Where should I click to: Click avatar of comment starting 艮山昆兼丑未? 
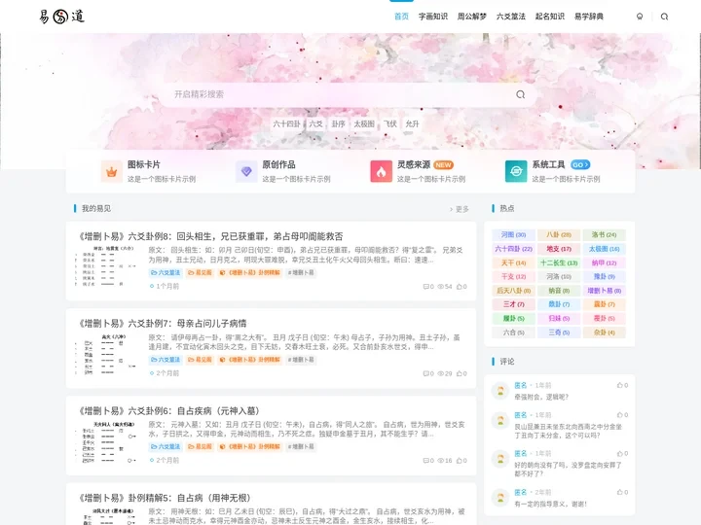point(500,420)
